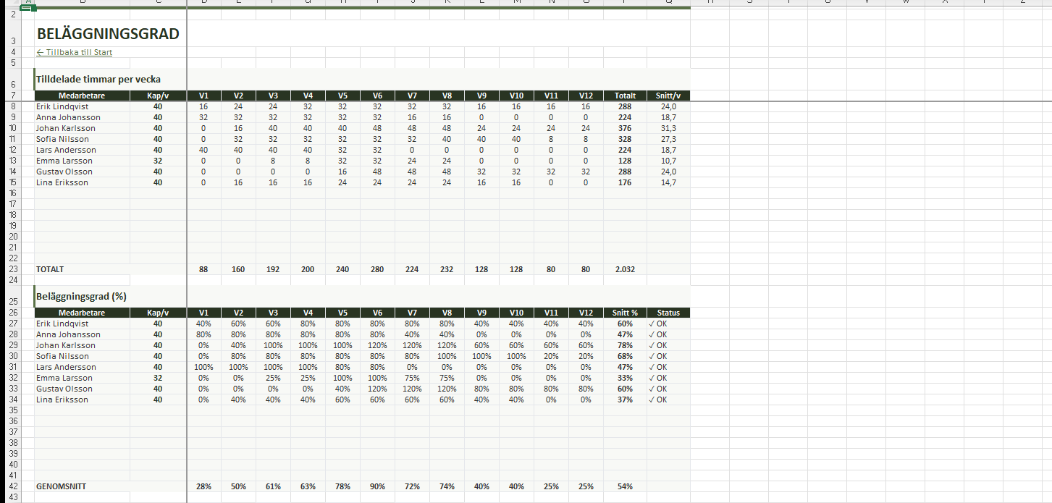The width and height of the screenshot is (1052, 503).
Task: Click the Snitt/v column header cell
Action: [668, 96]
